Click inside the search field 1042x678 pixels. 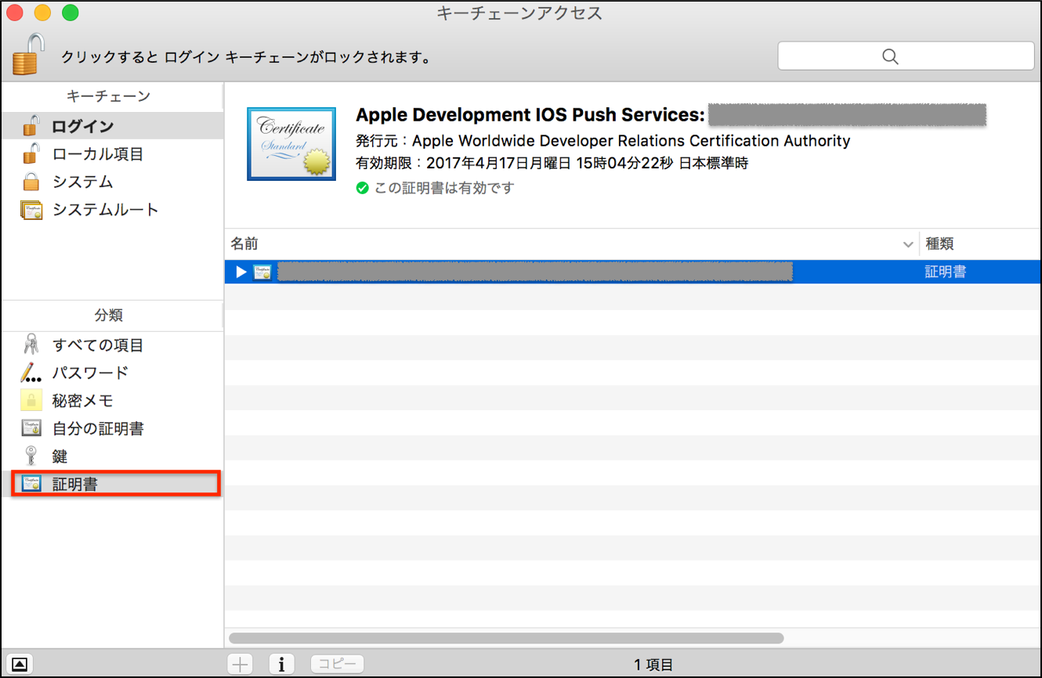(905, 56)
